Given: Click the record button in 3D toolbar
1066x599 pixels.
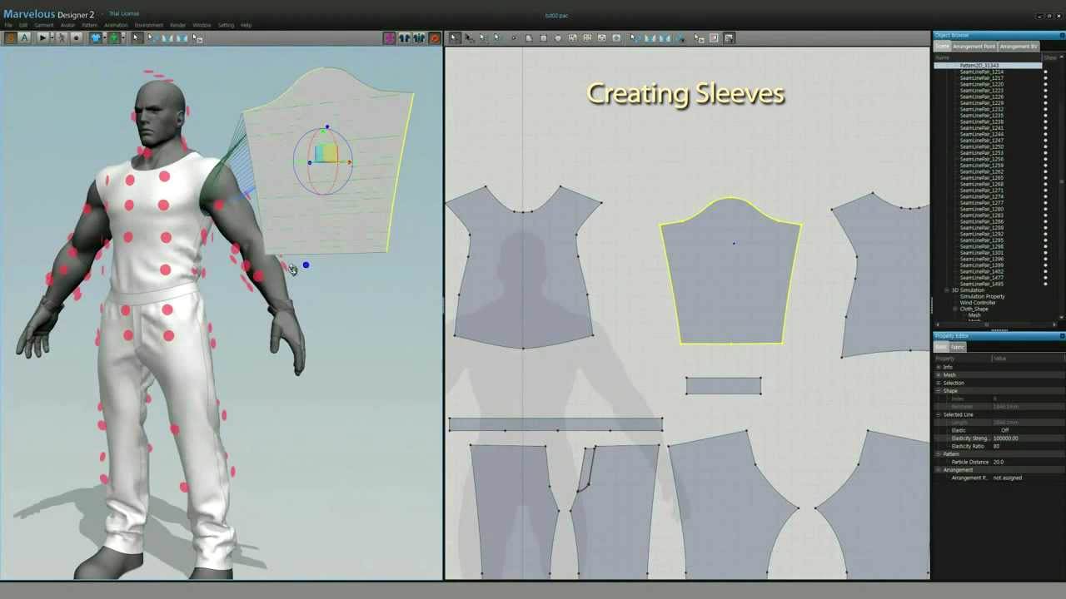Looking at the screenshot, I should tap(77, 37).
